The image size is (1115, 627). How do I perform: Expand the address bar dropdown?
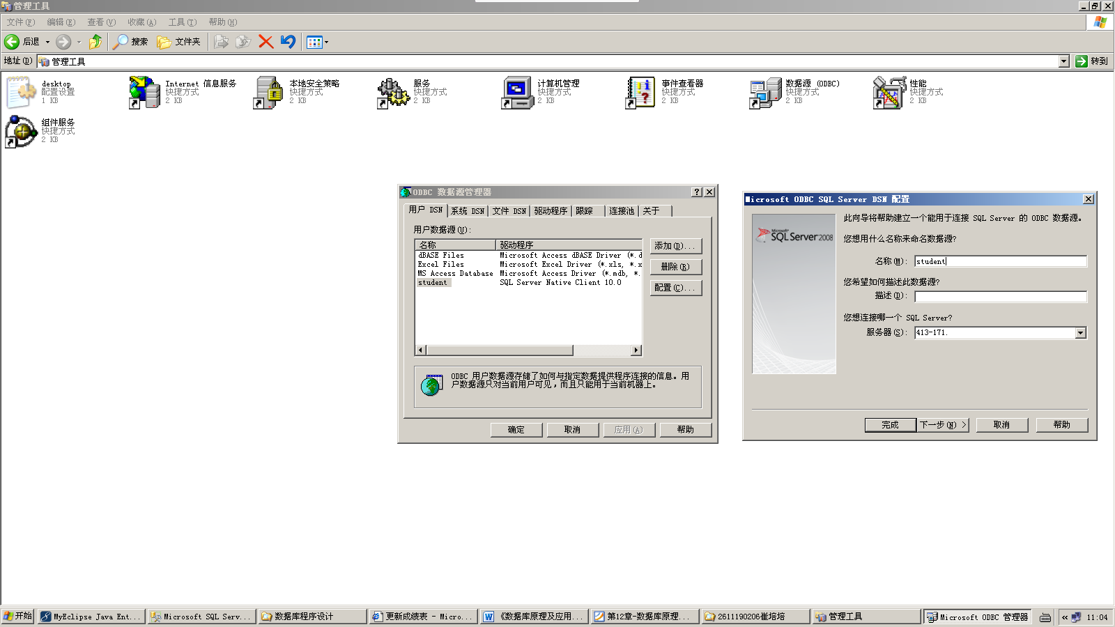point(1063,61)
